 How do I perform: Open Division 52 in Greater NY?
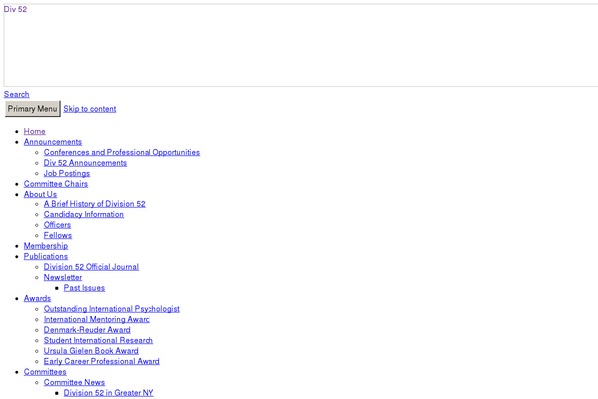click(x=109, y=393)
